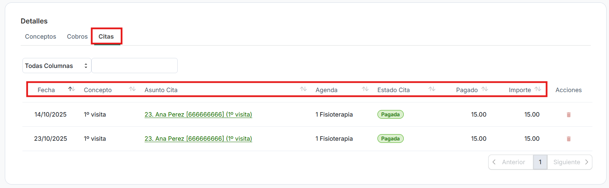Sort table by Fecha column arrows
The width and height of the screenshot is (609, 188).
[x=71, y=89]
